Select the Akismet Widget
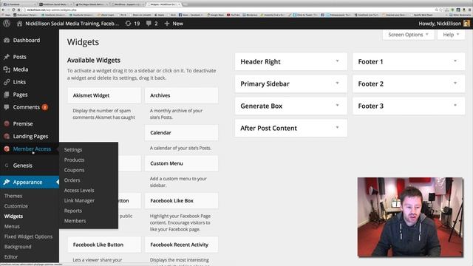473x266 pixels. 104,95
